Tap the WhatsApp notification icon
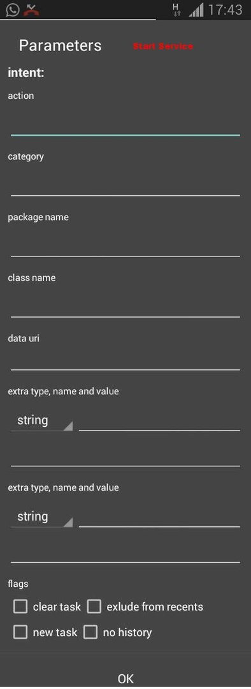This screenshot has height=689, width=251. pyautogui.click(x=12, y=9)
